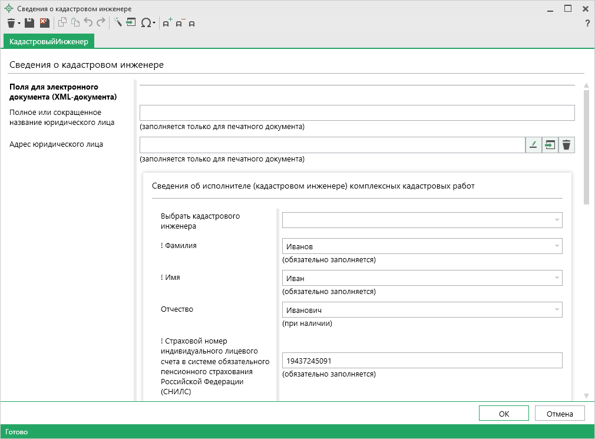Click the trash can icon in top toolbar
The height and width of the screenshot is (439, 595).
[11, 23]
